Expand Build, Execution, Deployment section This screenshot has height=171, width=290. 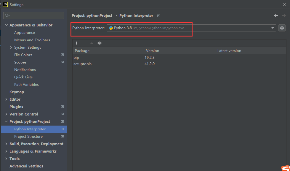coord(6,144)
